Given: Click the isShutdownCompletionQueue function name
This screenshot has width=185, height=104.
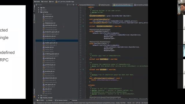Looking at the screenshot, I should click(x=104, y=78).
